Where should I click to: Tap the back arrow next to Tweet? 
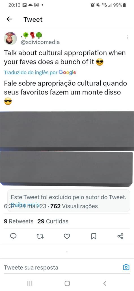9,19
